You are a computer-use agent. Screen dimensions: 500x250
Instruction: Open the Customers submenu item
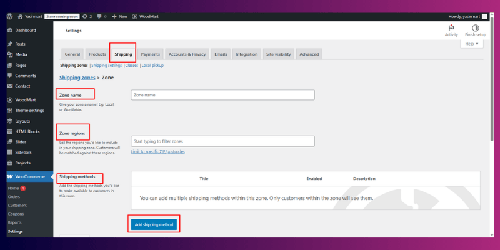click(x=17, y=206)
